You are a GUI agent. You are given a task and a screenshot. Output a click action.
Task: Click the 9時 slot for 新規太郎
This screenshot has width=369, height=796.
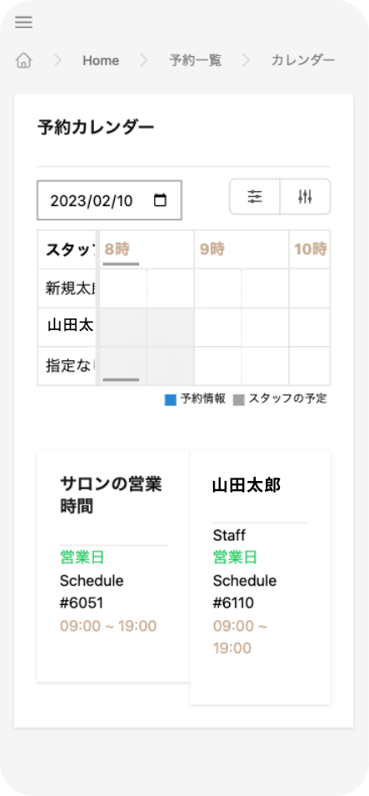[217, 288]
